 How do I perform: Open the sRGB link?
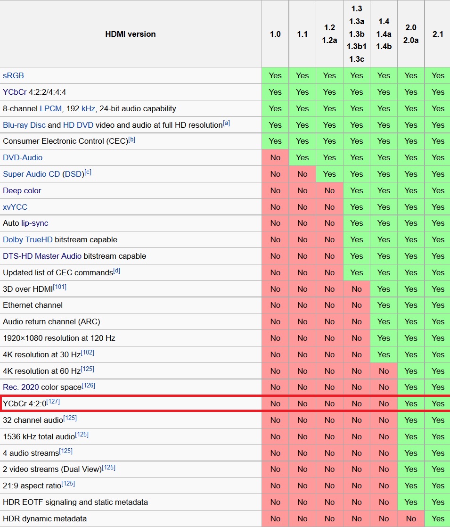[14, 75]
